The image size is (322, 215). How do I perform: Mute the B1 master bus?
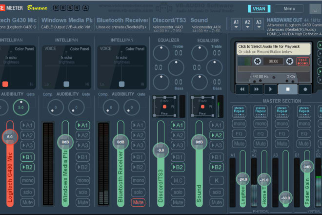click(304, 143)
